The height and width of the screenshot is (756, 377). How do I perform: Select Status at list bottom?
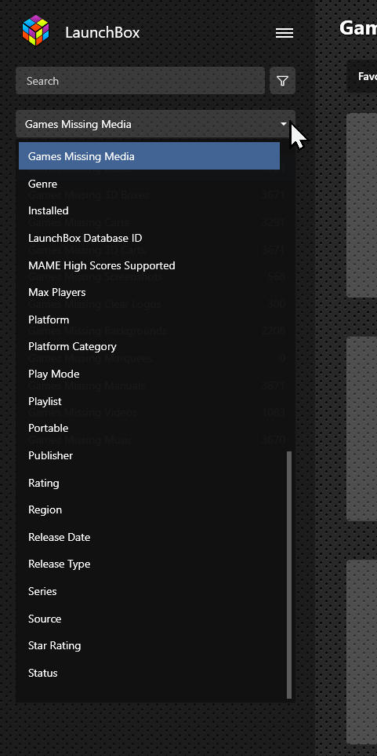[x=149, y=673]
